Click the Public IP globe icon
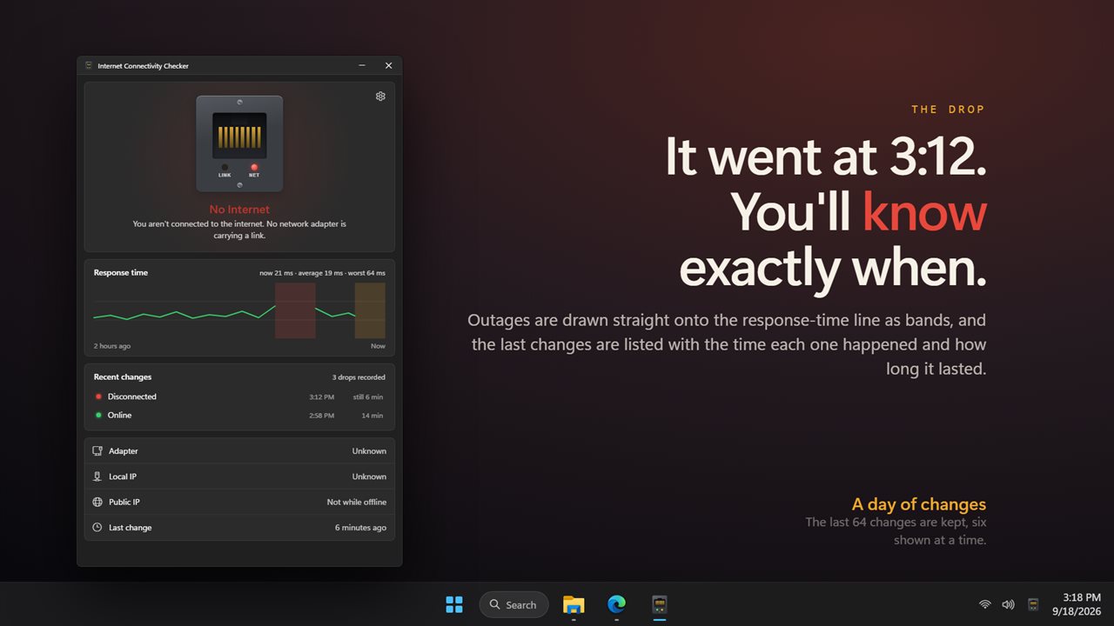The width and height of the screenshot is (1114, 626). point(97,502)
